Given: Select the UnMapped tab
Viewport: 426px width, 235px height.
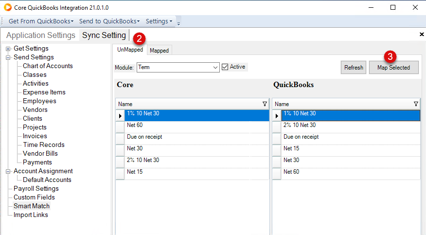Looking at the screenshot, I should [x=130, y=50].
